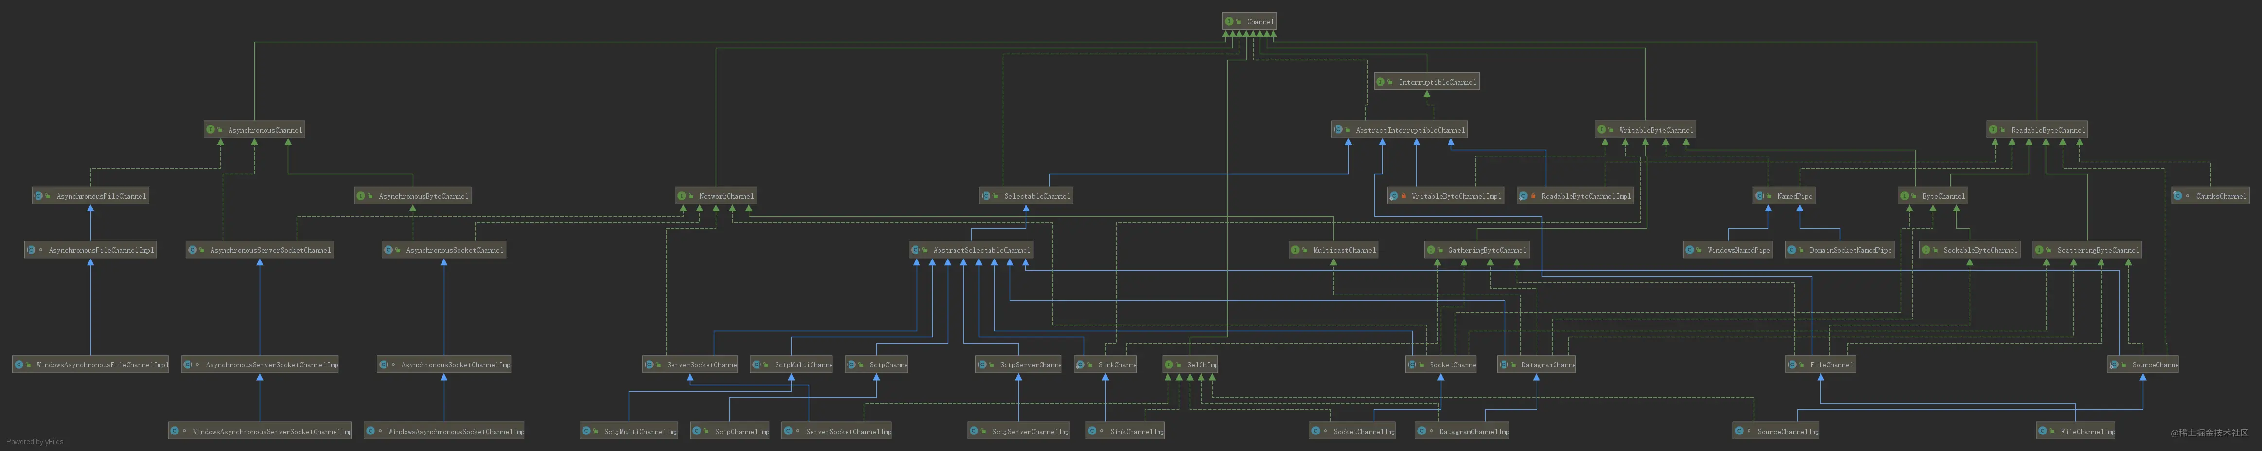Click the WritableByteChannelImpl node
Image resolution: width=2262 pixels, height=451 pixels.
1446,196
